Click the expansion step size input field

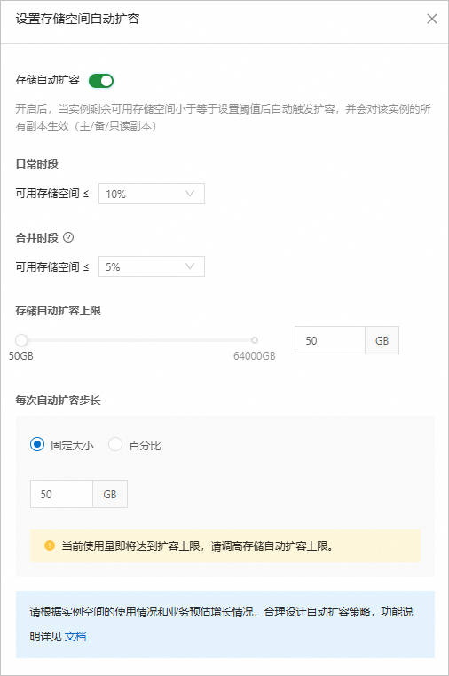[61, 494]
